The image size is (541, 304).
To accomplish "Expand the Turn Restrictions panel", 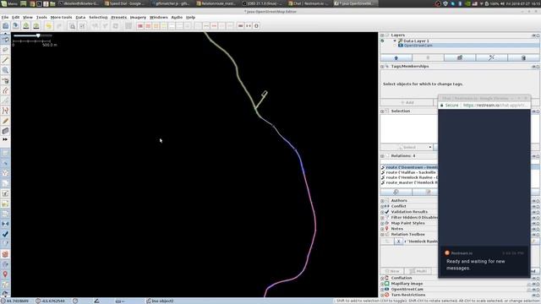I will coord(382,295).
